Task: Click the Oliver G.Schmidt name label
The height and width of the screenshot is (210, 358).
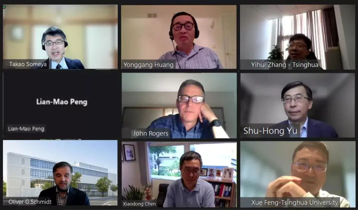Action: 30,202
